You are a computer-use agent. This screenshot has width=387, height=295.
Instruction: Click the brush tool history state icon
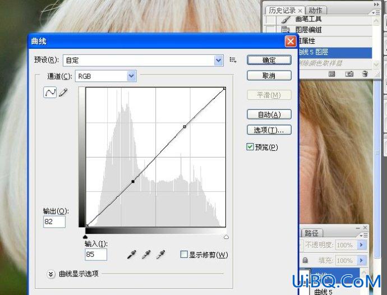[x=285, y=20]
